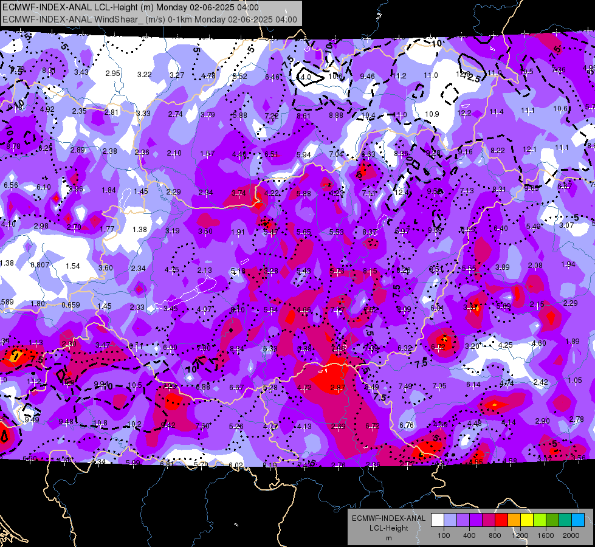Click the legend tick label '400'

pyautogui.click(x=469, y=535)
